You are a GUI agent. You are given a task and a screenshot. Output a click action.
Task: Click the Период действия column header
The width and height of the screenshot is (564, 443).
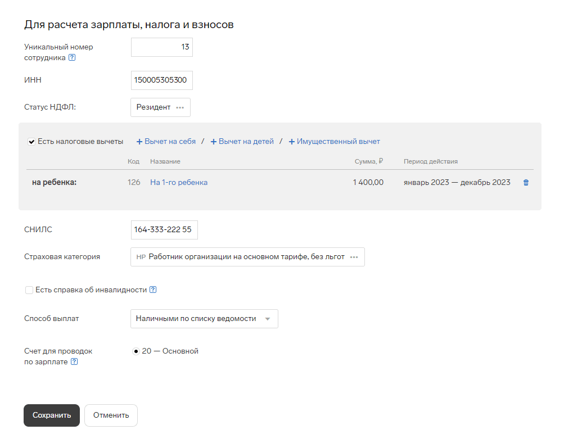[x=431, y=161]
